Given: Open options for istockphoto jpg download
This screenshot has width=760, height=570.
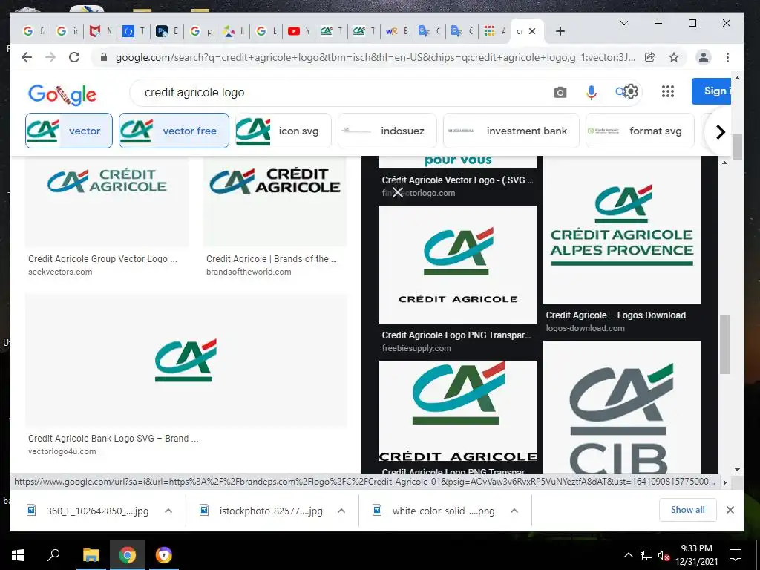Looking at the screenshot, I should tap(341, 511).
